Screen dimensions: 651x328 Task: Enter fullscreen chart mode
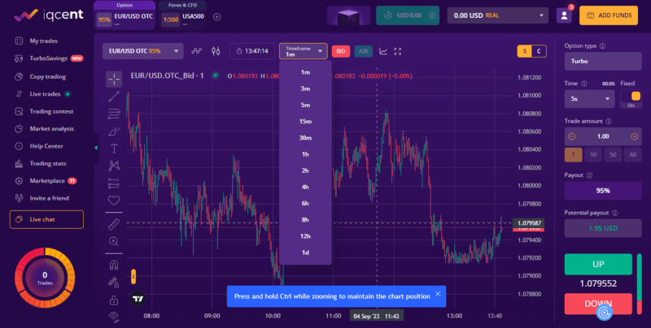398,51
